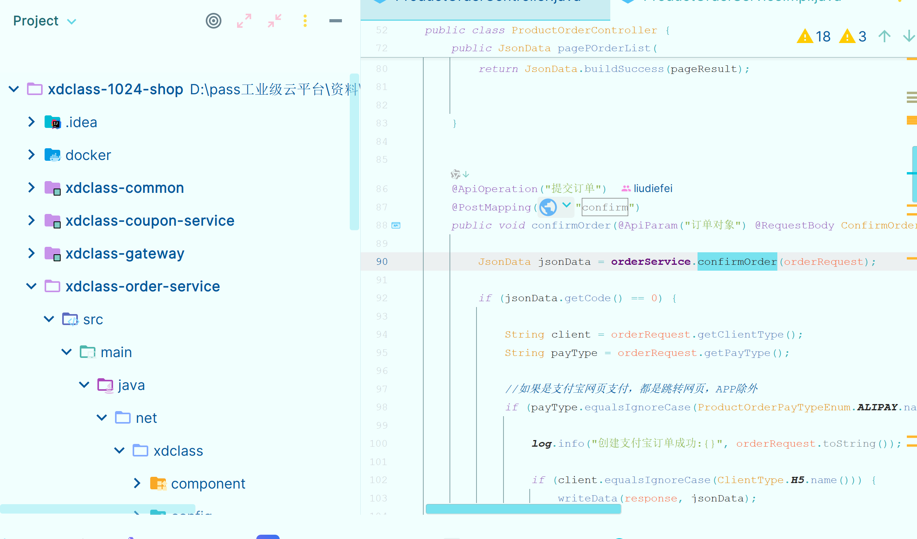Click the writeData call on line 103
Screen dimensions: 917x539
(588, 498)
